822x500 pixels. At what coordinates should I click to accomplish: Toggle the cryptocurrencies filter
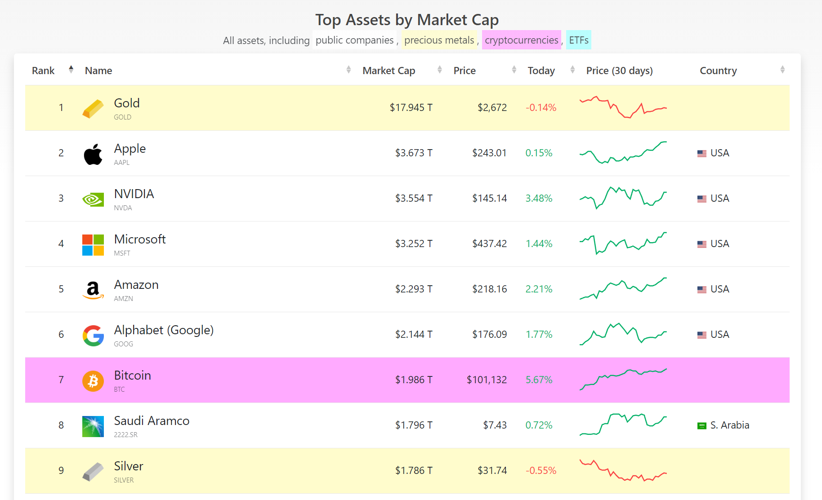(x=521, y=40)
